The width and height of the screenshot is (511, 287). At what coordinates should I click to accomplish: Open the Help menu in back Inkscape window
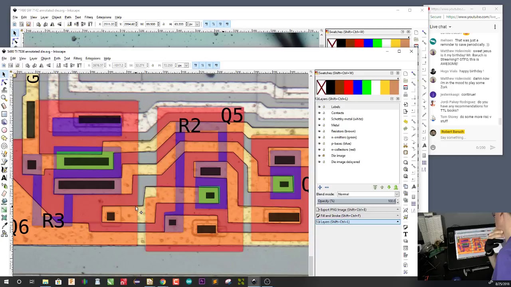[x=118, y=18]
